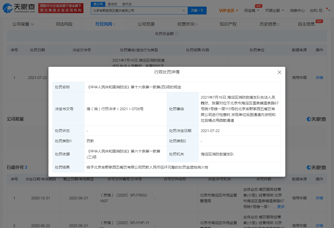
Task: Click the company name search field
Action: click(137, 11)
